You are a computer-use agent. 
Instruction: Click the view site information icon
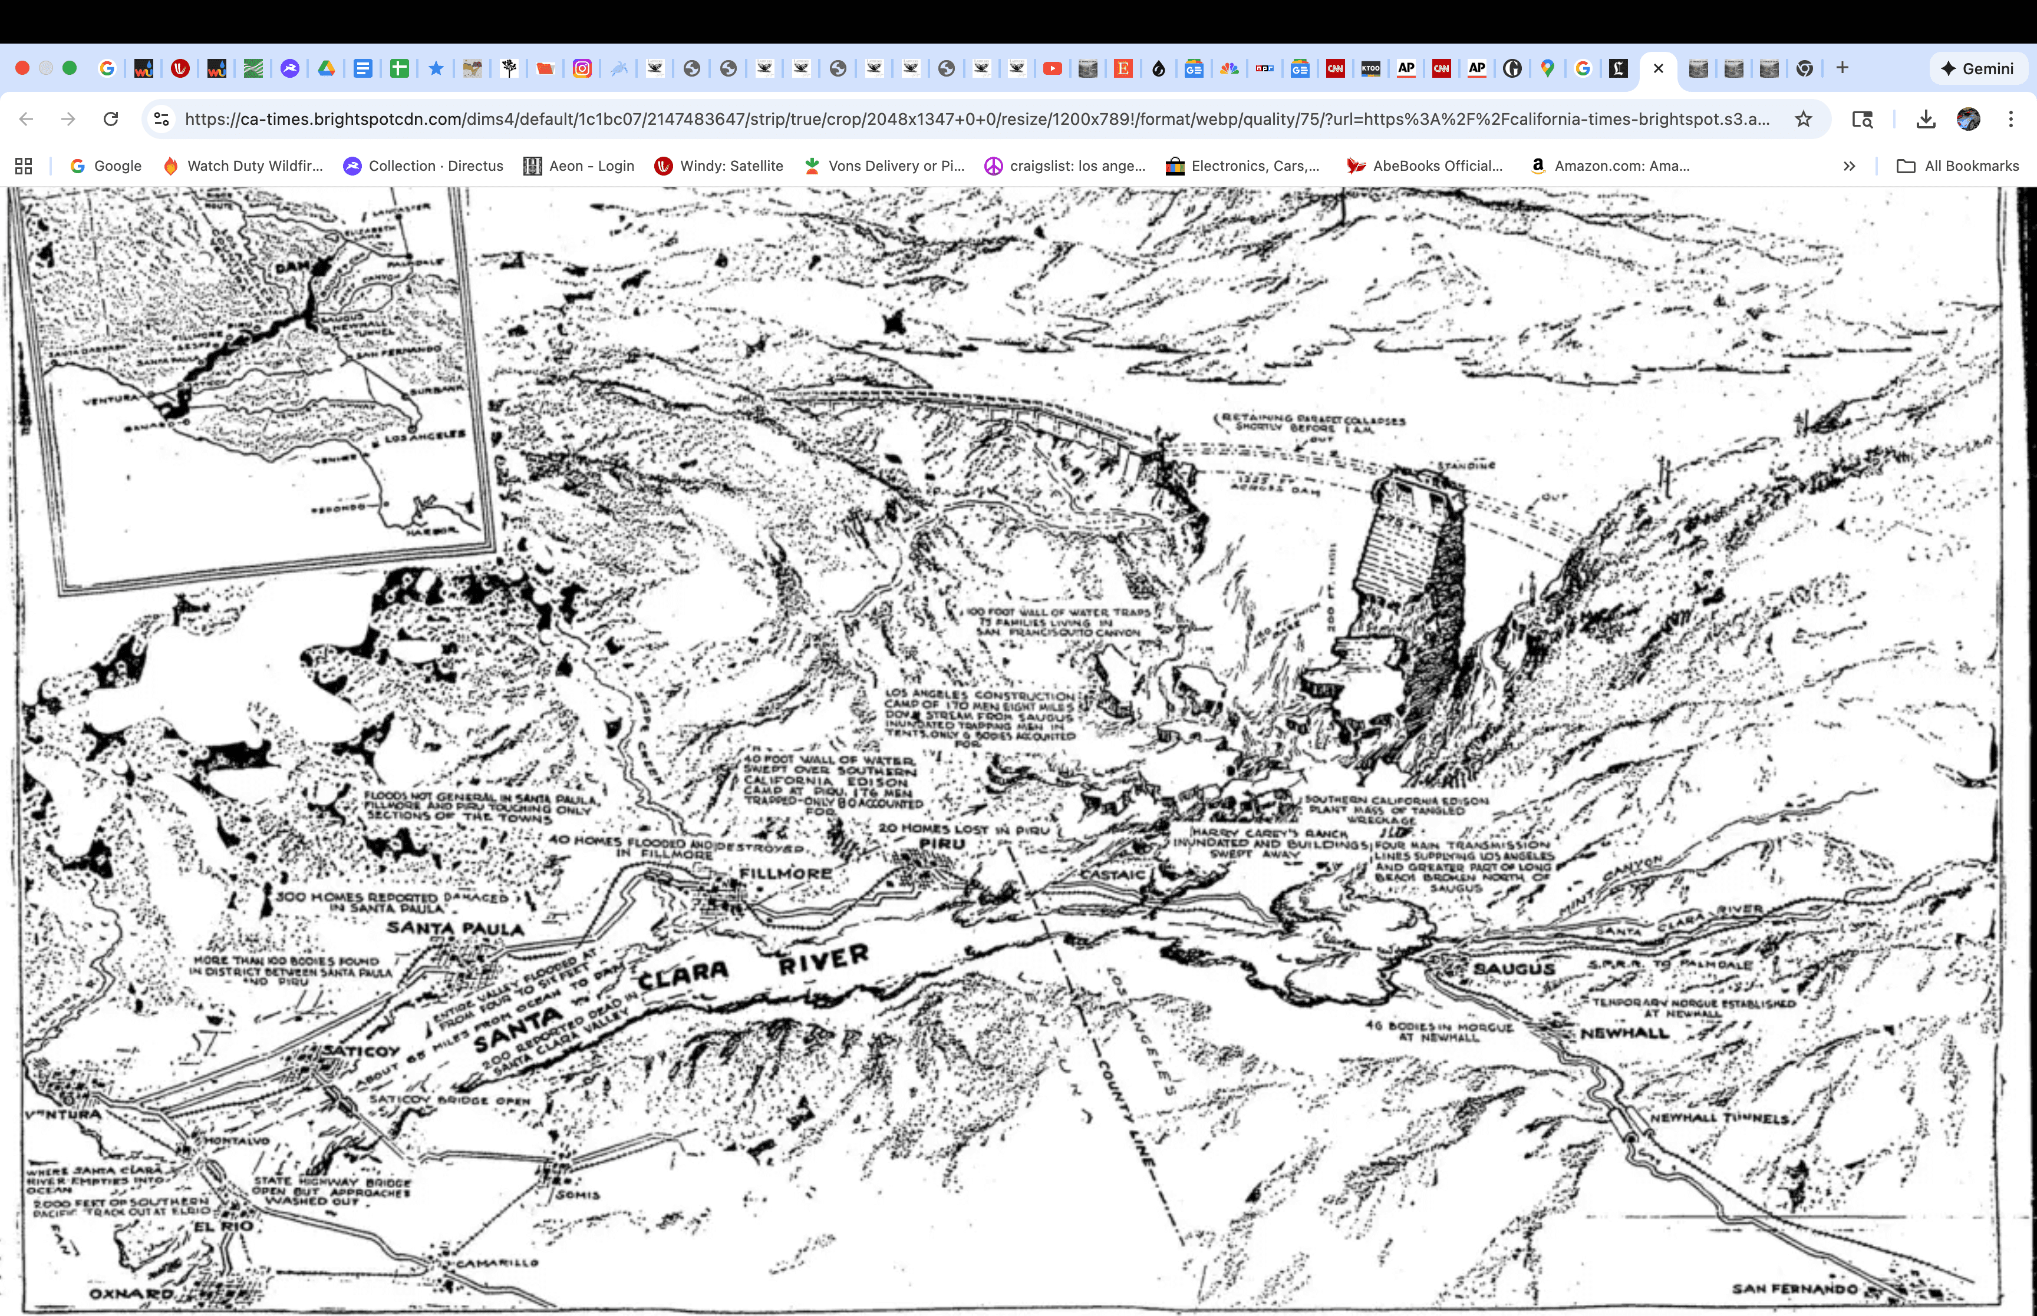point(161,119)
